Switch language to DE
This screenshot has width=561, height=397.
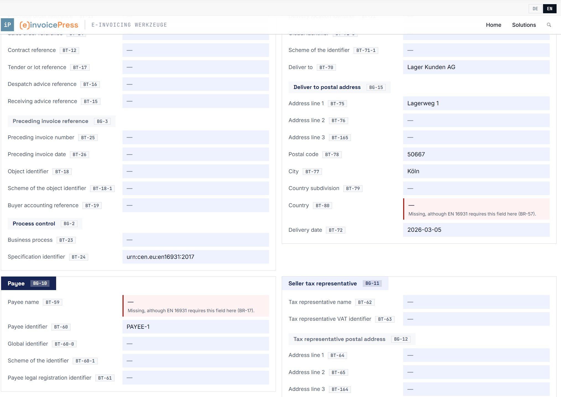point(535,9)
